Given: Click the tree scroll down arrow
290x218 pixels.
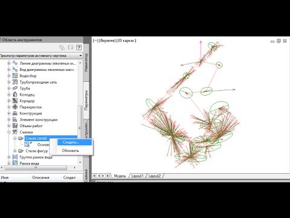Looking at the screenshot, I should [80, 162].
